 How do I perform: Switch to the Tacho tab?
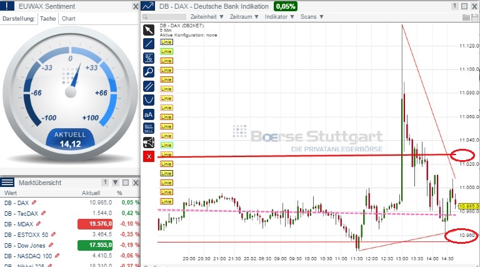pos(47,19)
